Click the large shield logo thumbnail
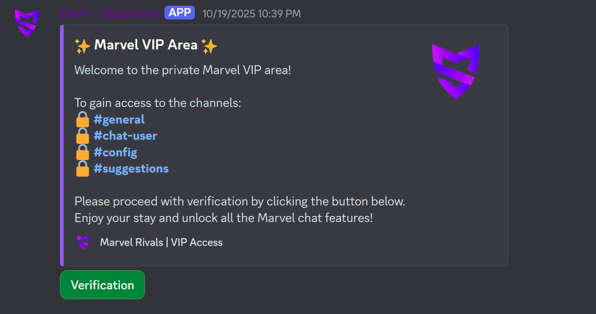 tap(456, 71)
